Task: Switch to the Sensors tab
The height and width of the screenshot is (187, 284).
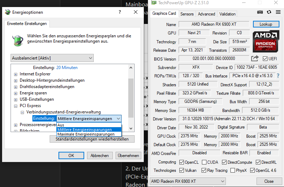Action: 187,14
